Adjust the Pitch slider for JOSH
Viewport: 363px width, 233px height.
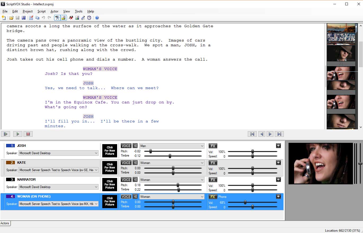pyautogui.click(x=151, y=151)
